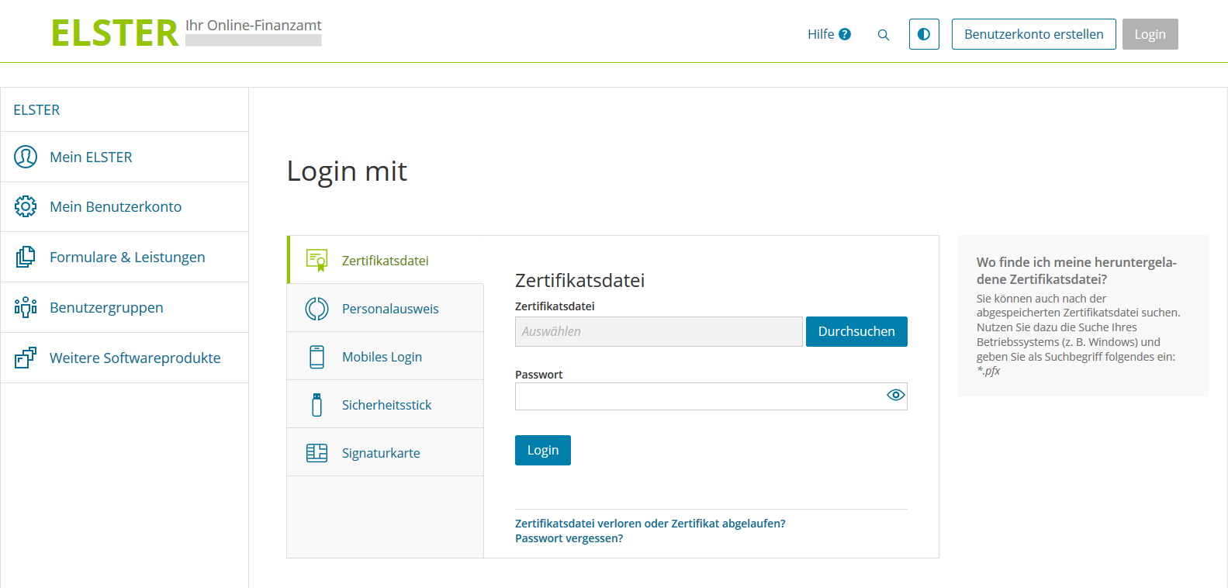This screenshot has width=1228, height=588.
Task: Click the Mein Benutzerkonto gear icon
Action: click(26, 206)
